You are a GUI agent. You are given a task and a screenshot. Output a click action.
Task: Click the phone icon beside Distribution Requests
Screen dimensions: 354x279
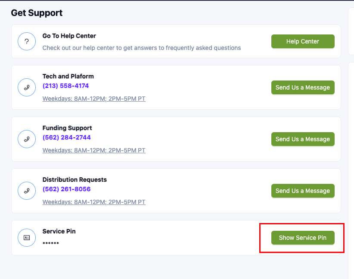click(27, 191)
